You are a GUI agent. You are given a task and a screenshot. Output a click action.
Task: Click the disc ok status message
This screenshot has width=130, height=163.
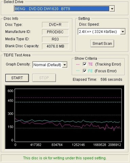click(65, 158)
